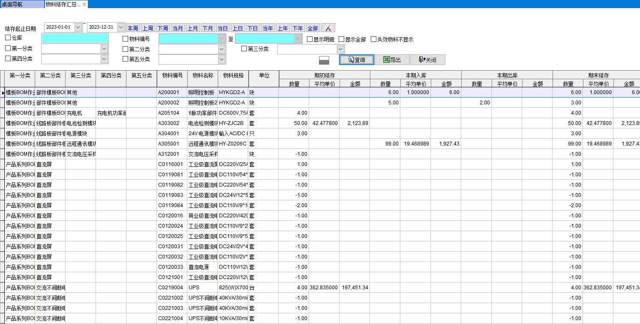Screen dimensions: 640x324
Task: Select the 物料结存汇总 tab
Action: click(61, 4)
